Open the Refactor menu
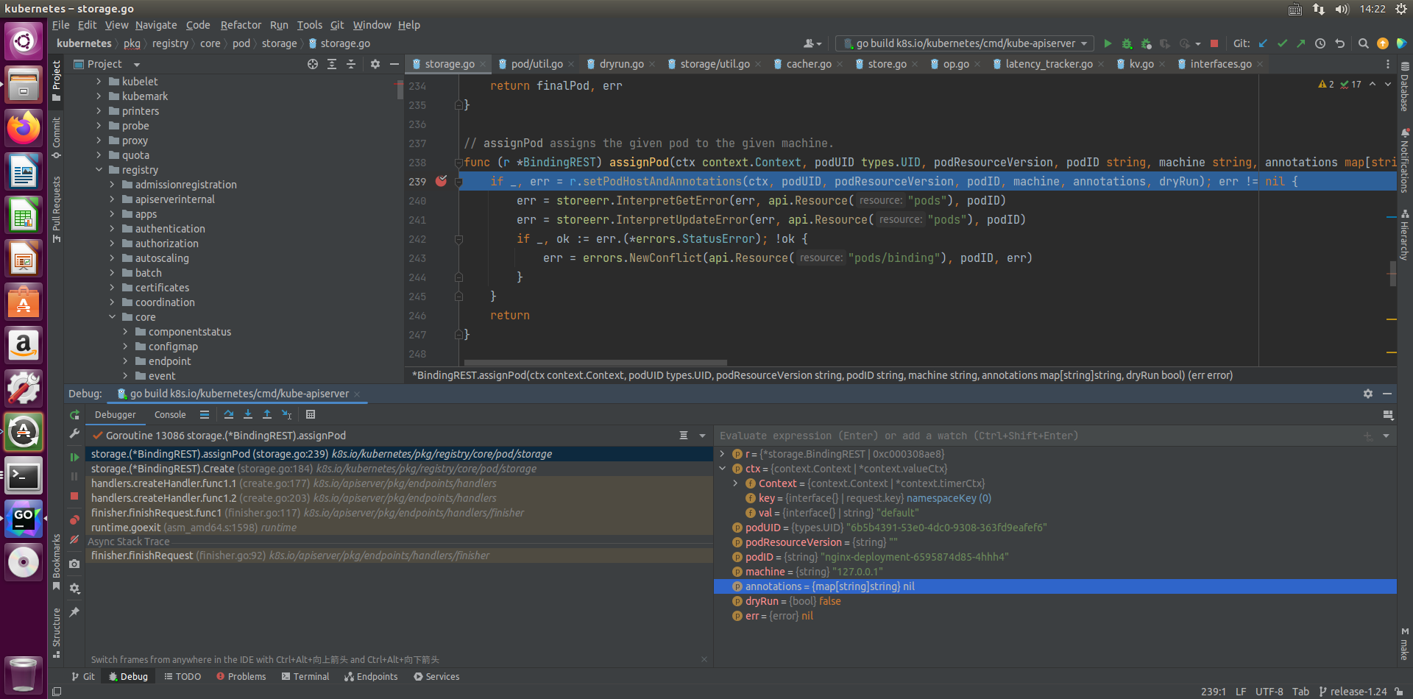The height and width of the screenshot is (699, 1413). (x=240, y=25)
